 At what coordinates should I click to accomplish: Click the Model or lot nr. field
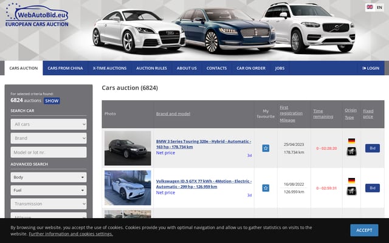click(49, 152)
